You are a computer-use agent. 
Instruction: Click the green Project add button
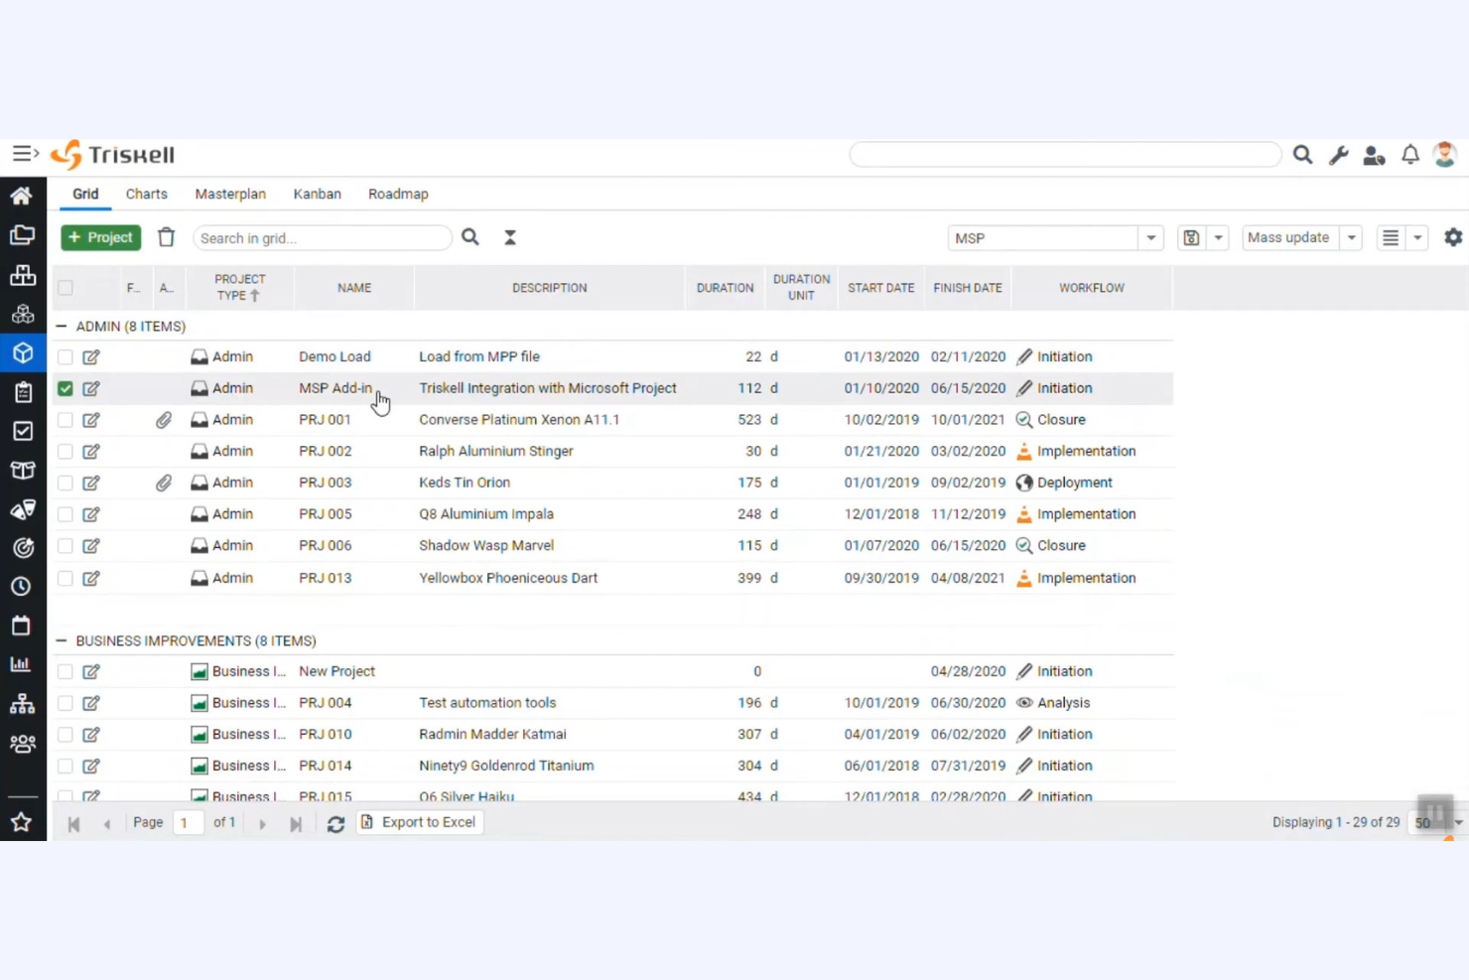pyautogui.click(x=101, y=237)
